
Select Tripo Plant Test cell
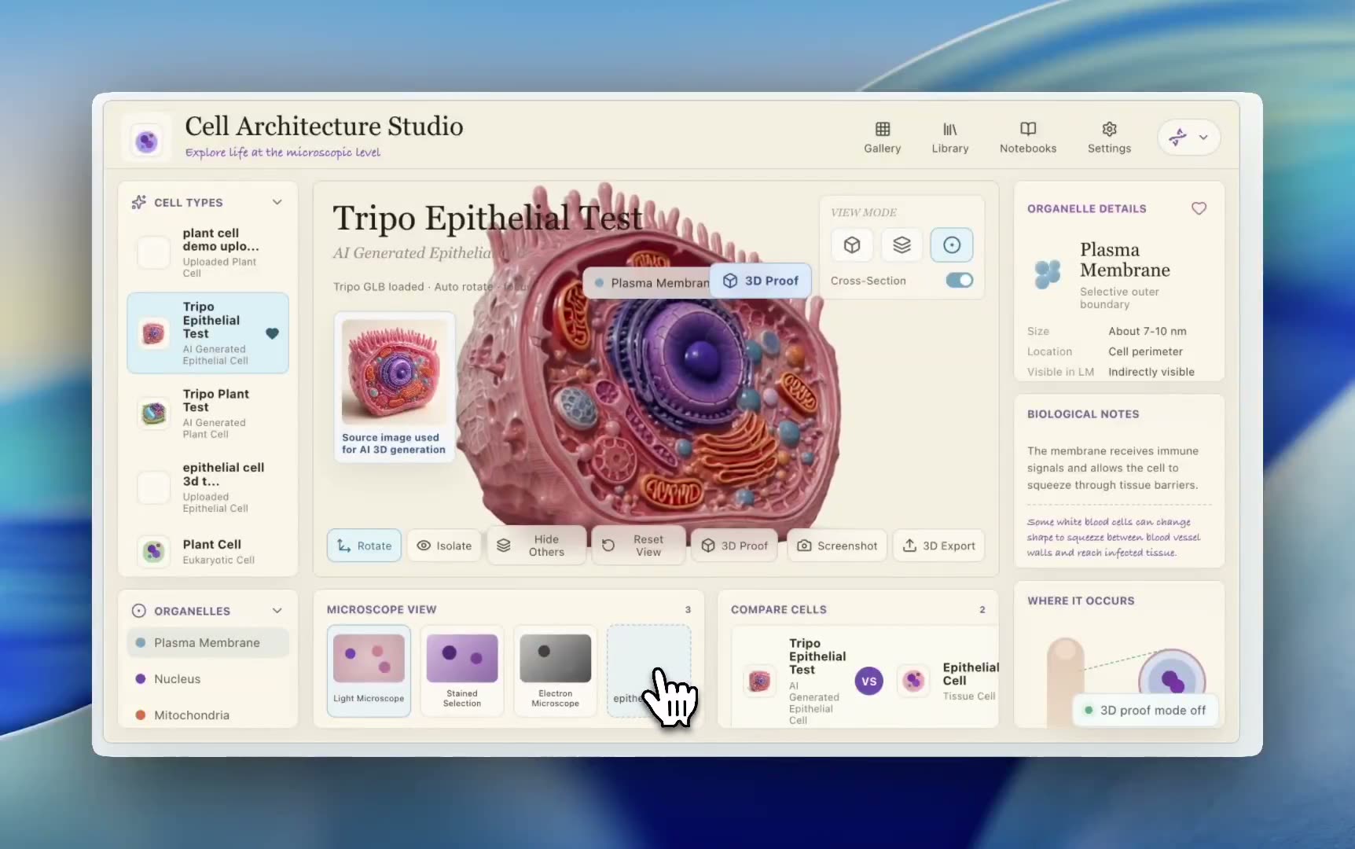pyautogui.click(x=207, y=413)
